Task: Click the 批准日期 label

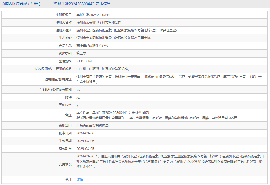Action: pyautogui.click(x=65, y=133)
